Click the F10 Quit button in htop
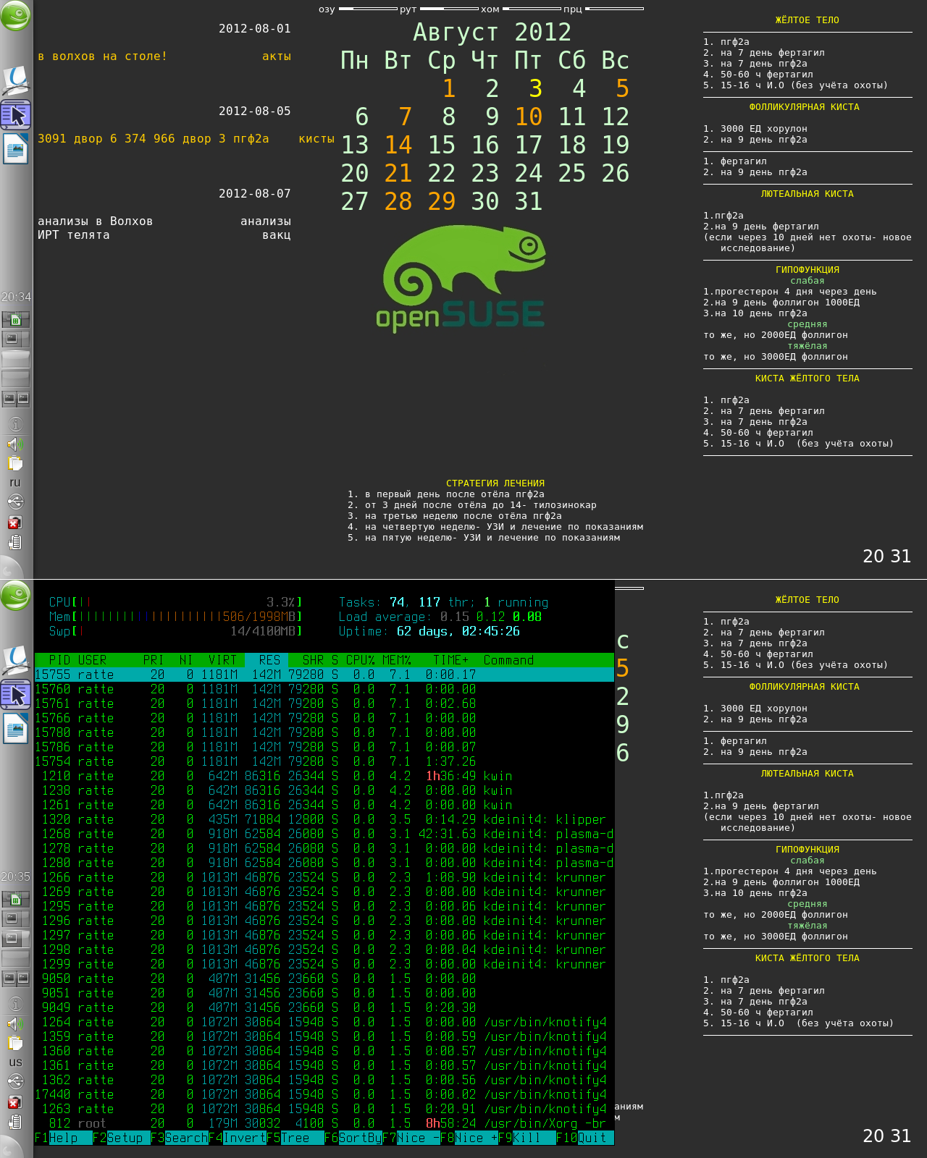Image resolution: width=927 pixels, height=1158 pixels. pyautogui.click(x=592, y=1138)
